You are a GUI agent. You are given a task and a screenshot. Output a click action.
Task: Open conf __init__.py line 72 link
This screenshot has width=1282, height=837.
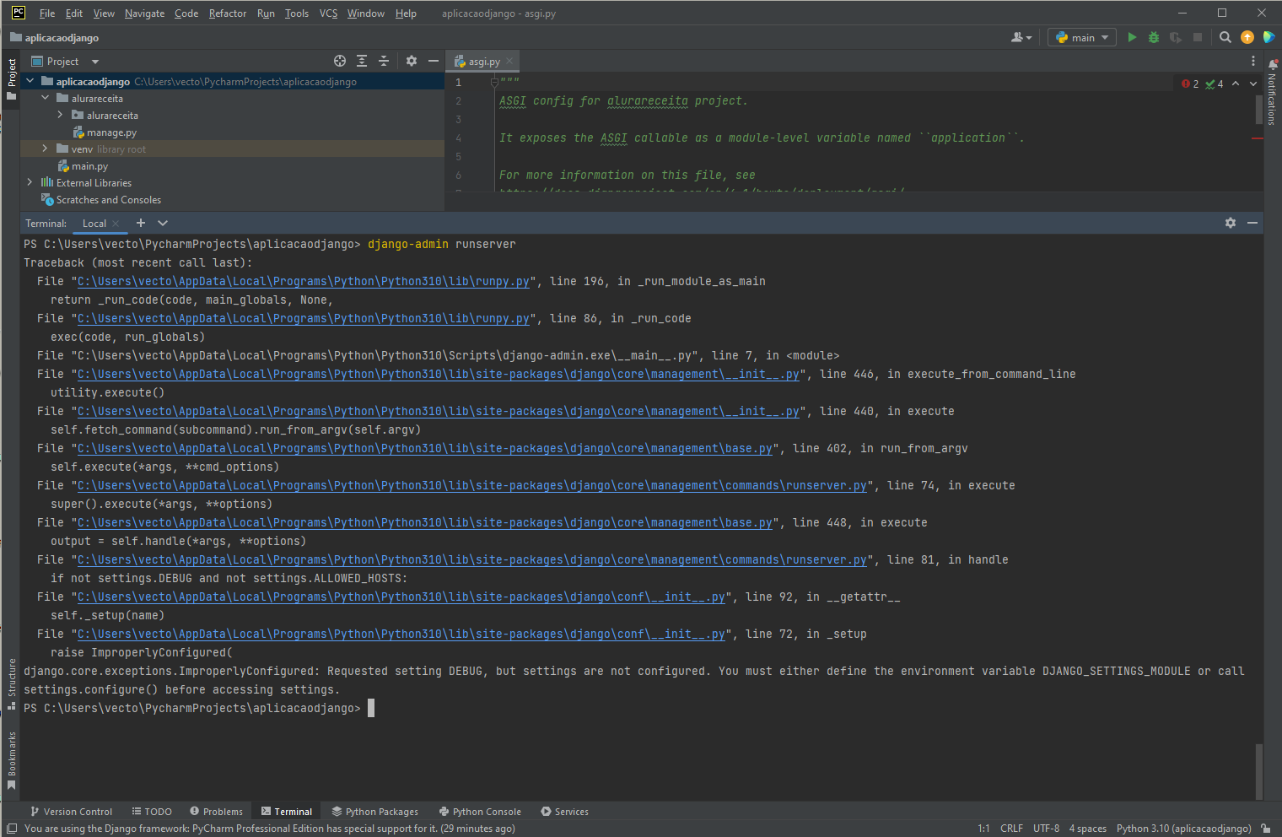click(401, 634)
